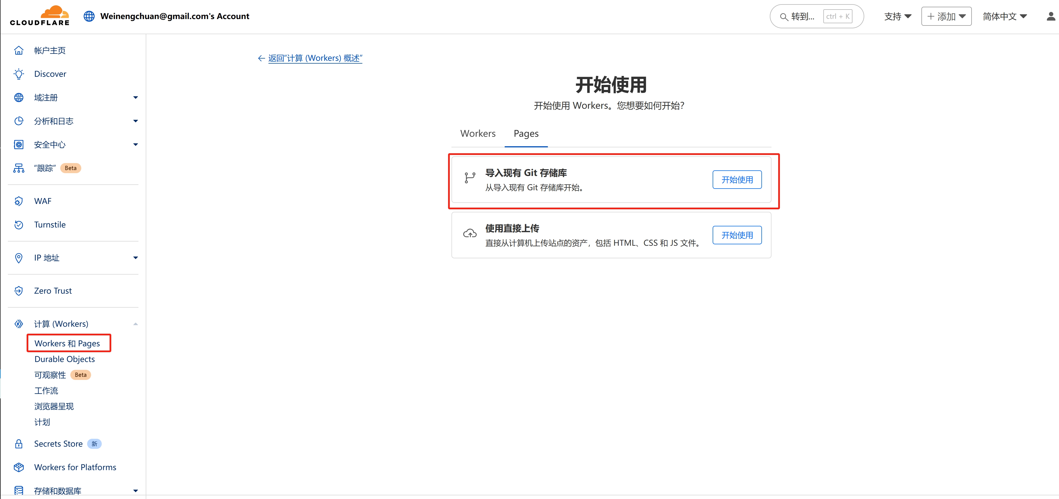
Task: Expand the 分析和日志 menu arrow
Action: (136, 121)
